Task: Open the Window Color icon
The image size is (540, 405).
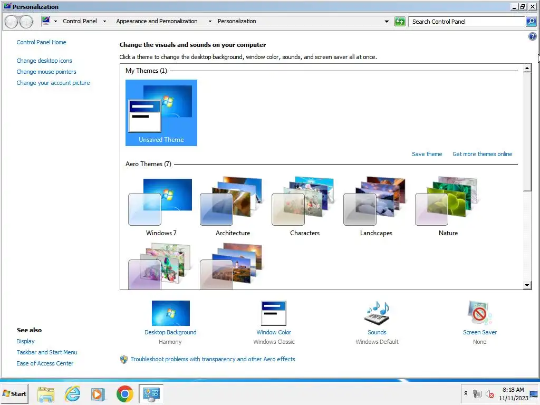Action: pyautogui.click(x=274, y=313)
